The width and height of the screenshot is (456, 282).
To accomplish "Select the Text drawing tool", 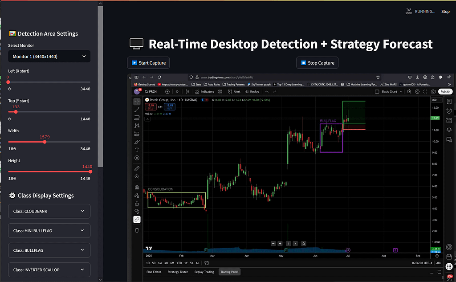I will (x=137, y=150).
